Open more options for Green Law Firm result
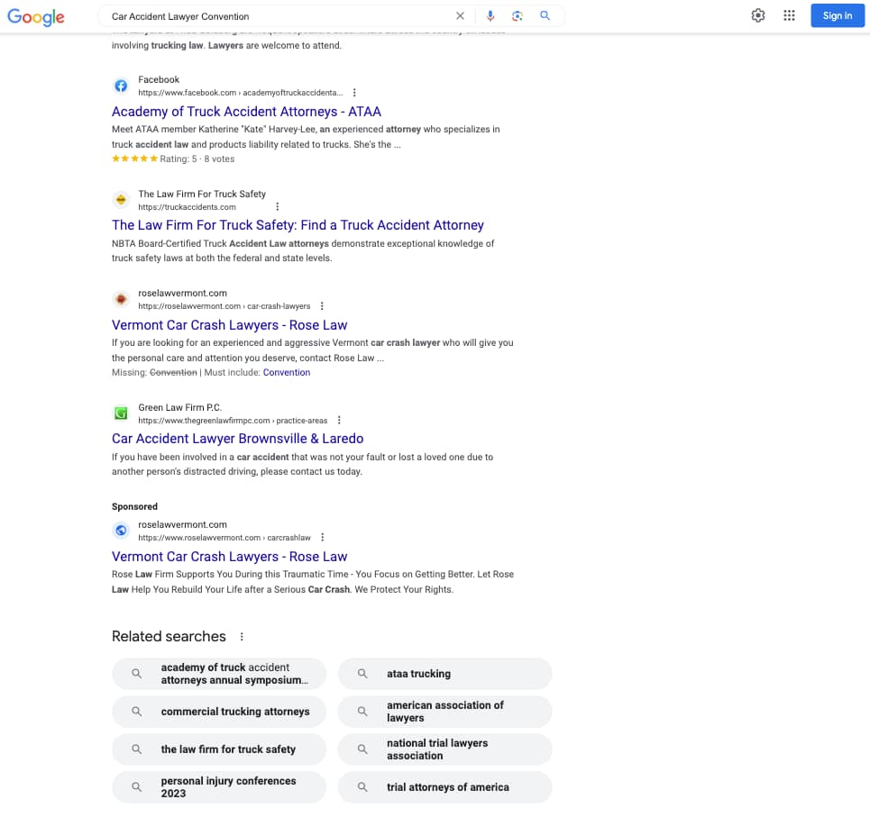The height and width of the screenshot is (817, 870). tap(339, 420)
